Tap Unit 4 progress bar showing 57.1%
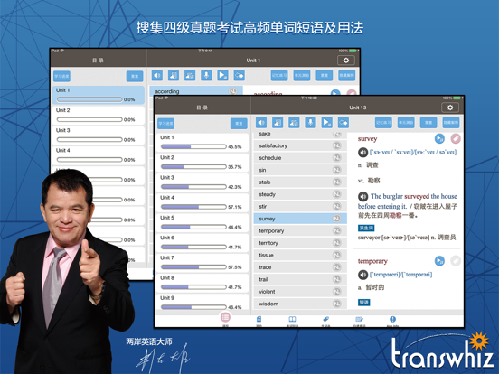 coord(193,207)
